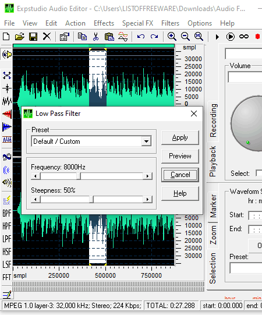
Task: Click the Steepness slider right arrow
Action: coord(147,200)
